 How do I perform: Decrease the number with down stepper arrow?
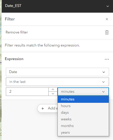point(53,94)
